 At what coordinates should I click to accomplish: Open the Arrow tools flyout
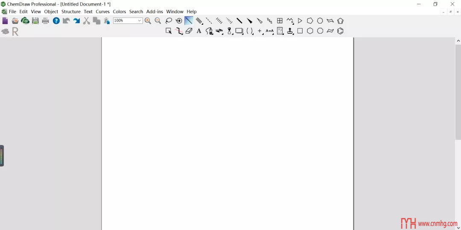(219, 31)
